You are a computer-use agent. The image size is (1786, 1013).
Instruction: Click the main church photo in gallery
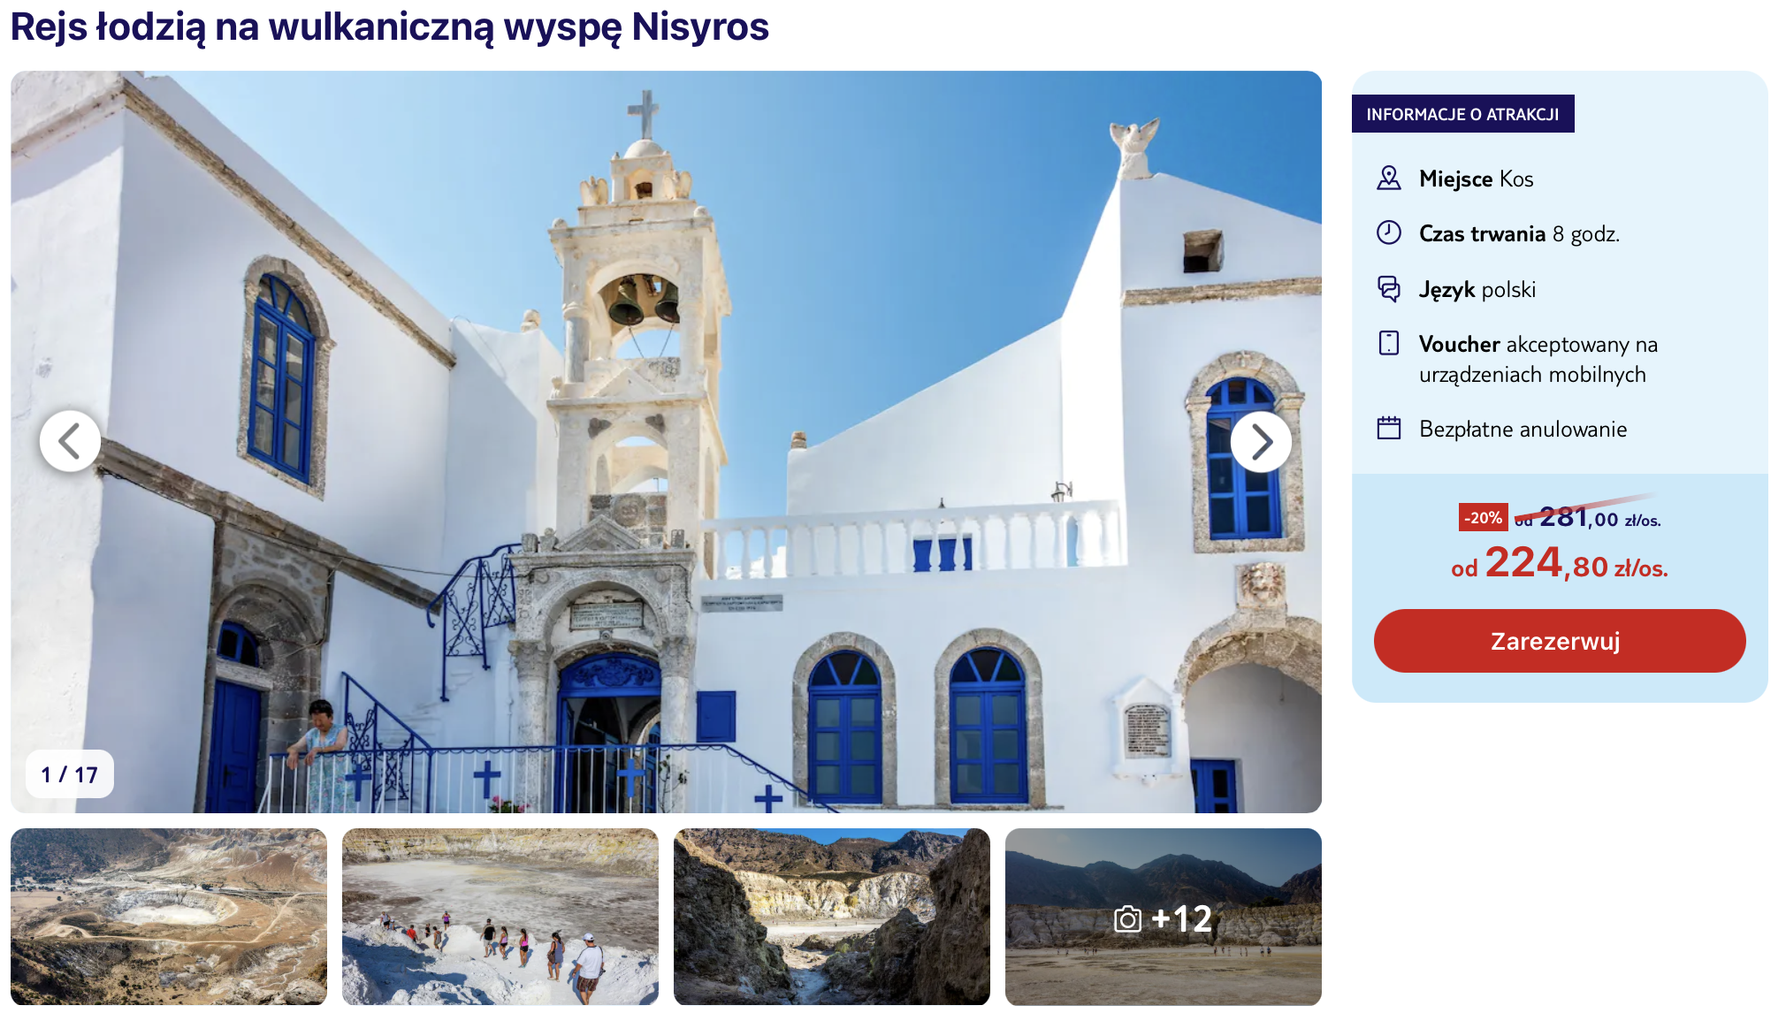tap(666, 441)
